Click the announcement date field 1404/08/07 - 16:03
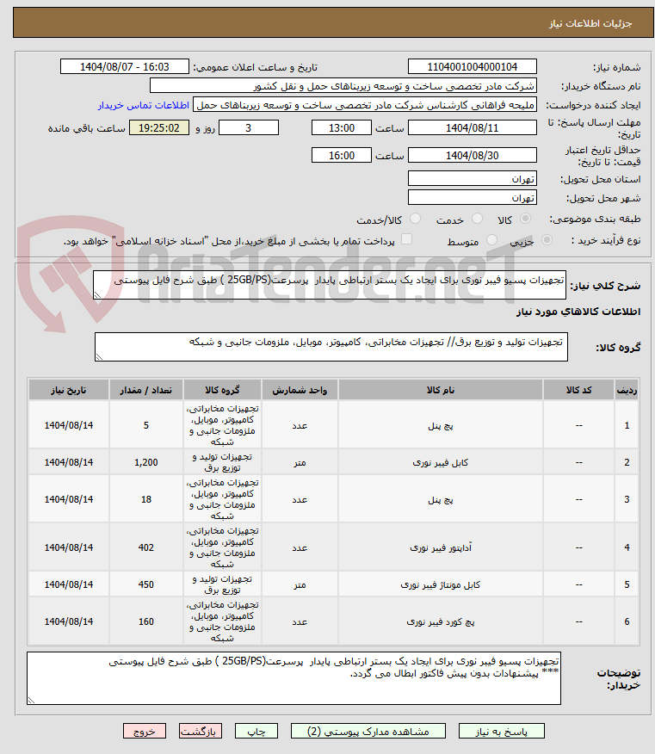655x754 pixels. point(125,67)
